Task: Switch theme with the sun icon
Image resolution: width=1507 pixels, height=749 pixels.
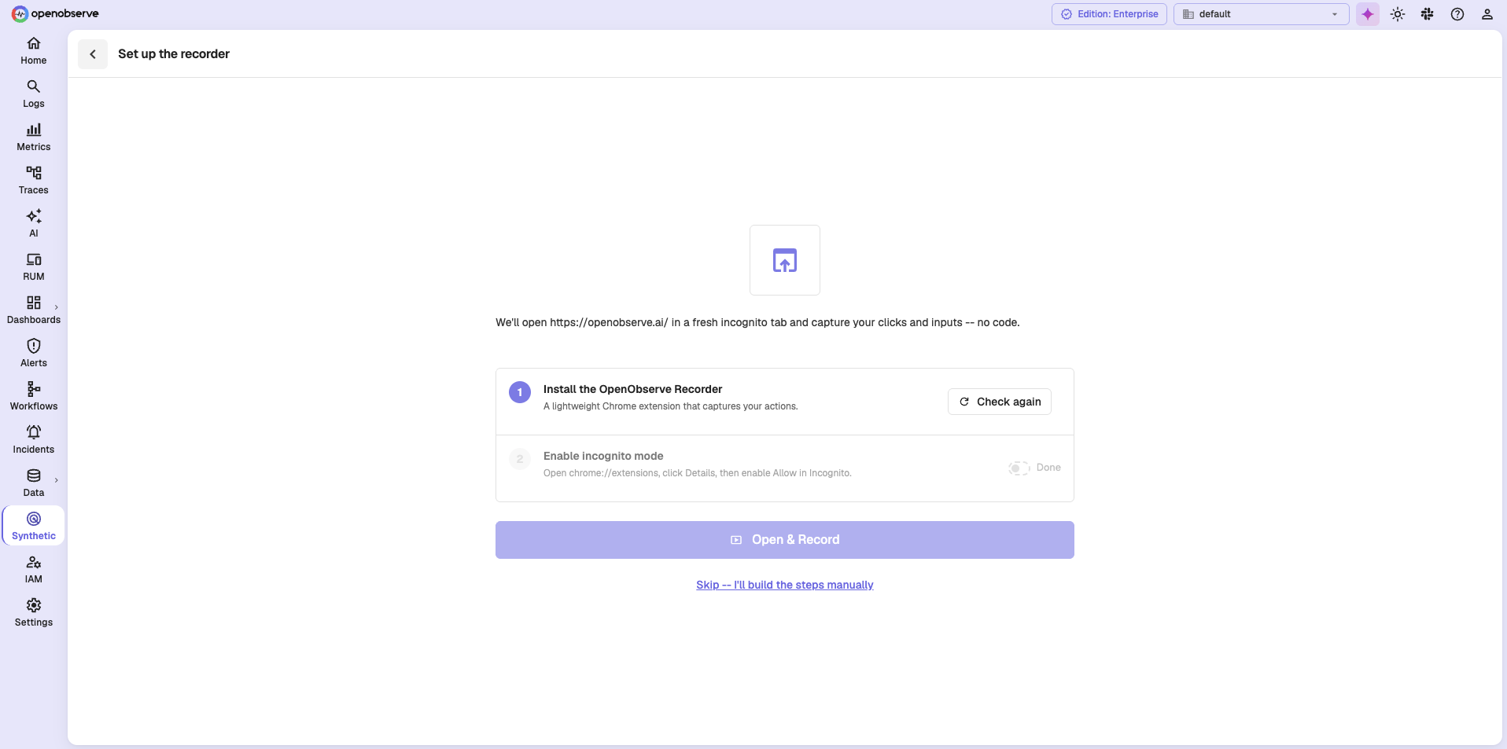Action: tap(1398, 14)
